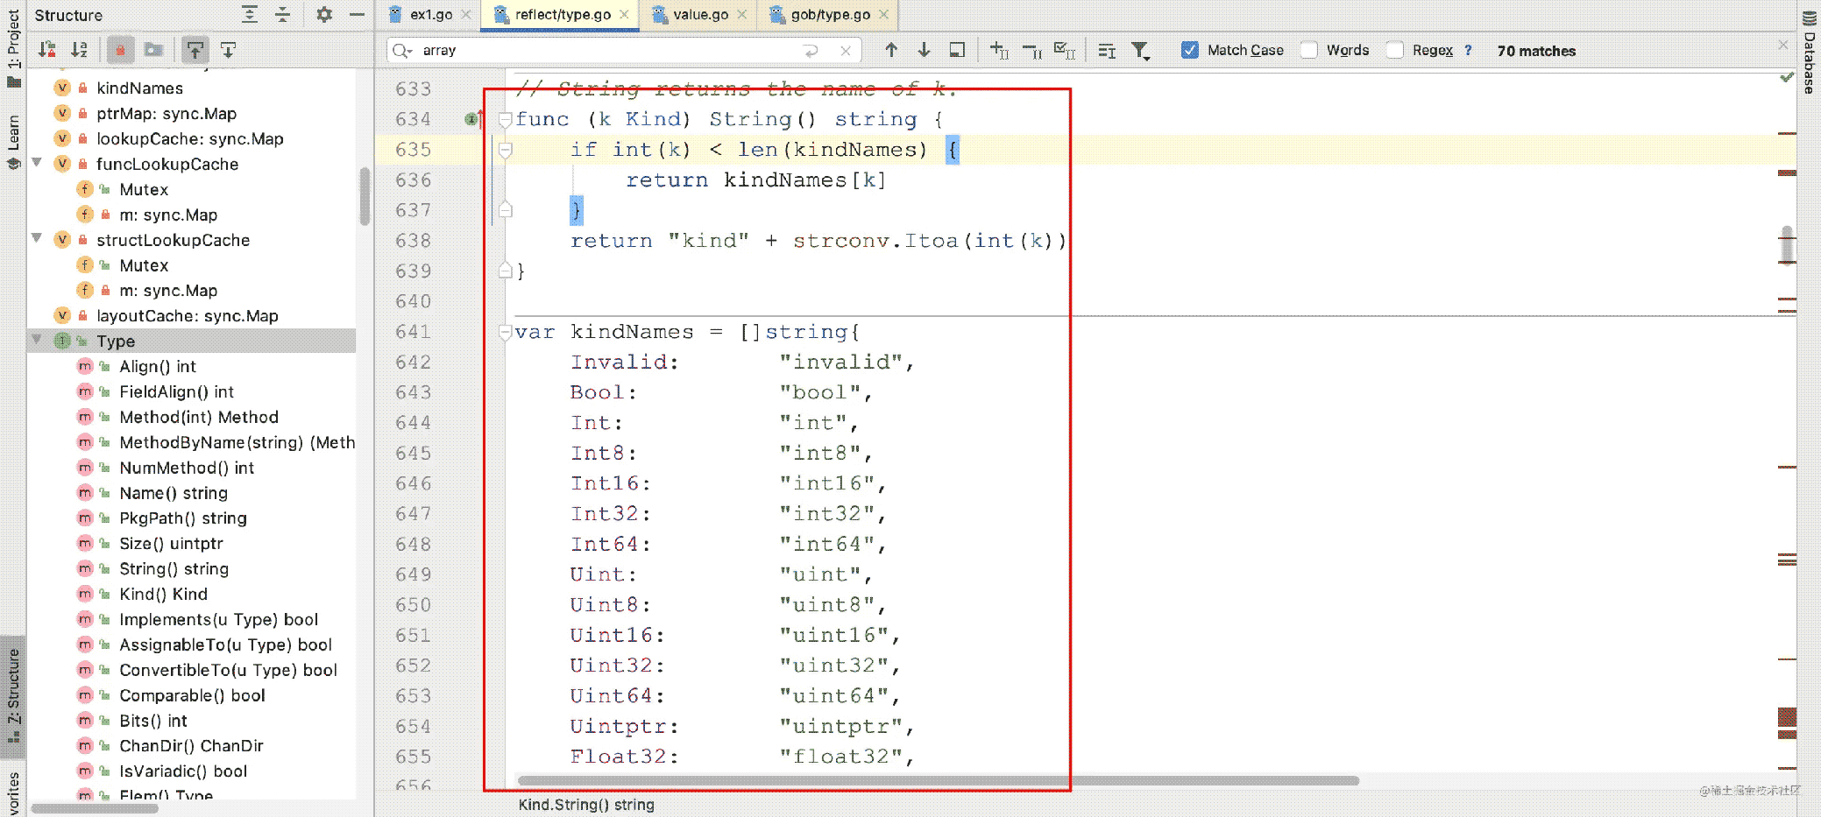
Task: Click Add Selection for Next Occurrence icon
Action: (x=999, y=51)
